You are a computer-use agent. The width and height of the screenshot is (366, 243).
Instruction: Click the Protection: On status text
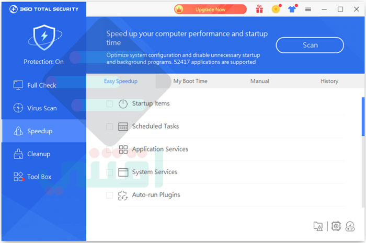click(x=43, y=62)
